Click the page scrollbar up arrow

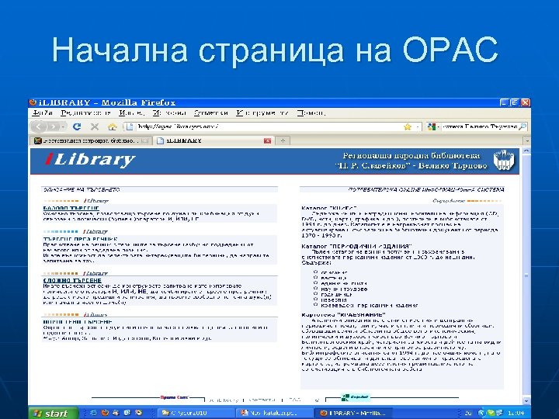(526, 151)
